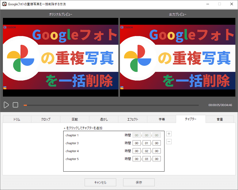
Task: Save the chapter settings with 保存
Action: [139, 182]
